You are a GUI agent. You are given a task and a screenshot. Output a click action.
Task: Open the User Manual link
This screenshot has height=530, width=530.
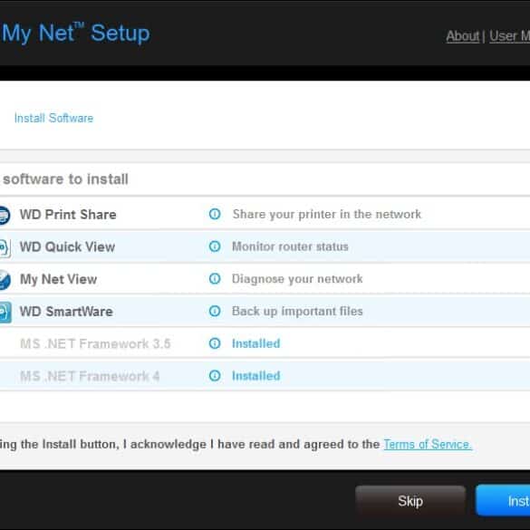[509, 36]
